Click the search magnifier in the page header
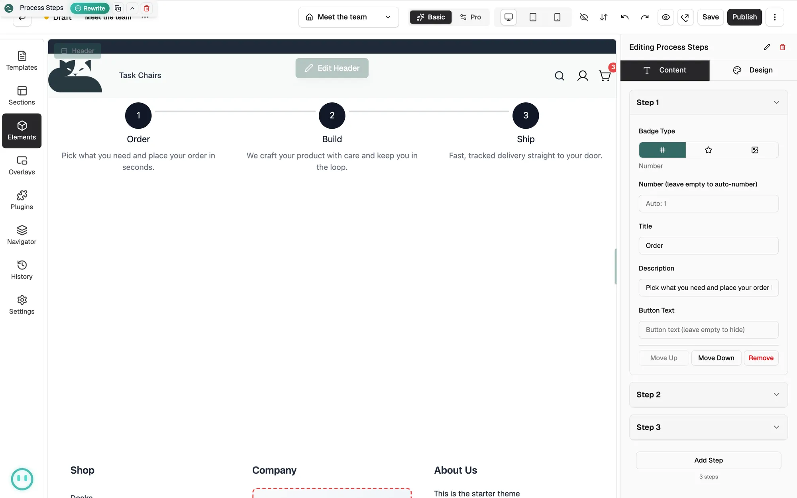 (x=559, y=76)
